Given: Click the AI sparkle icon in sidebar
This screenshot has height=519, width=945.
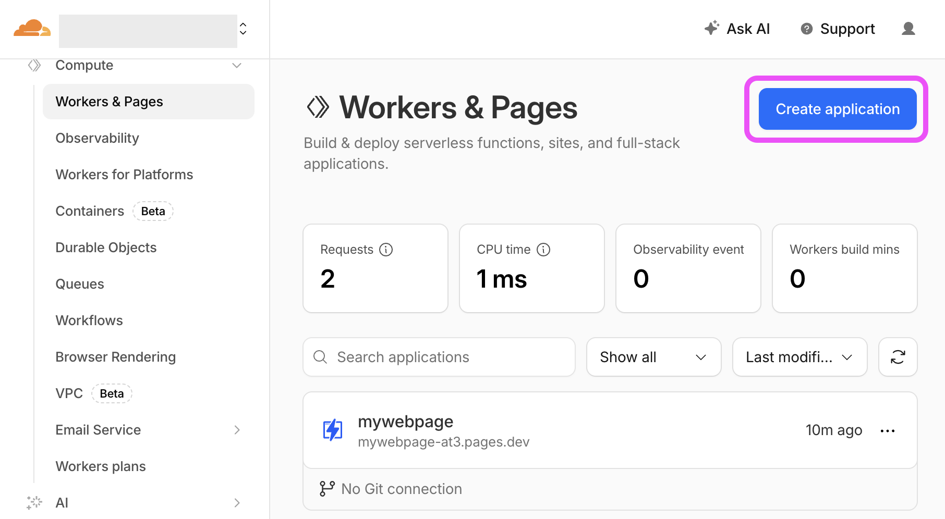Looking at the screenshot, I should click(34, 502).
